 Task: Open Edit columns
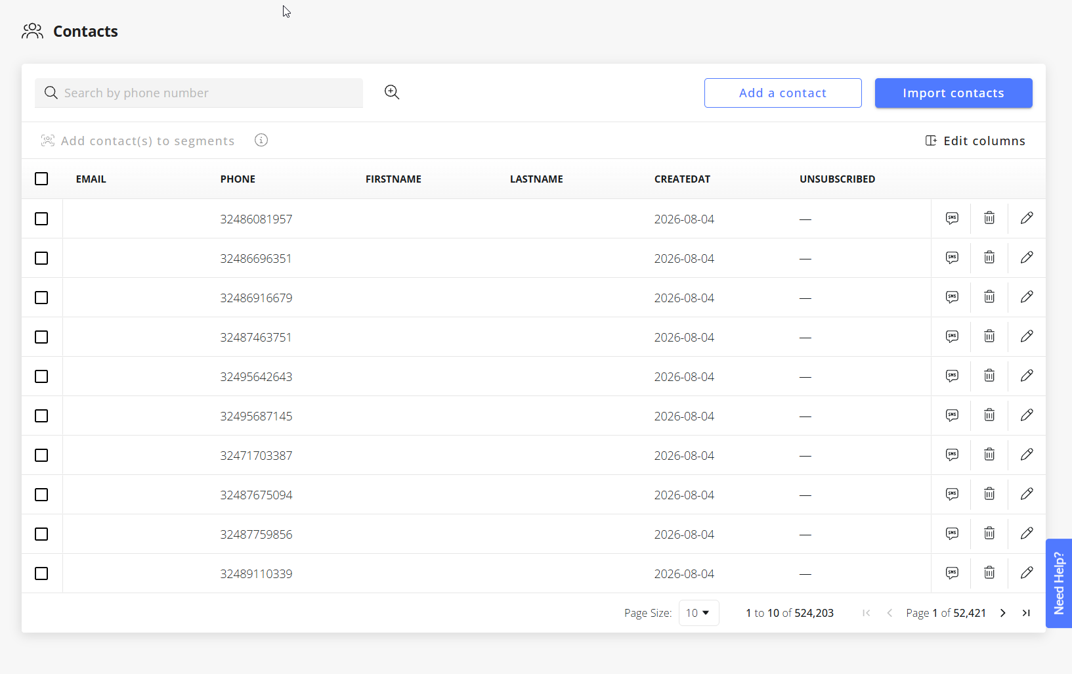(x=975, y=141)
